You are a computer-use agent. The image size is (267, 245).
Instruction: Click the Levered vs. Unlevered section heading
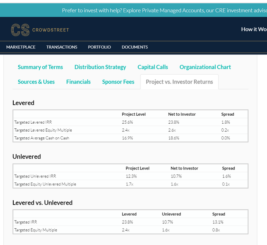42,203
